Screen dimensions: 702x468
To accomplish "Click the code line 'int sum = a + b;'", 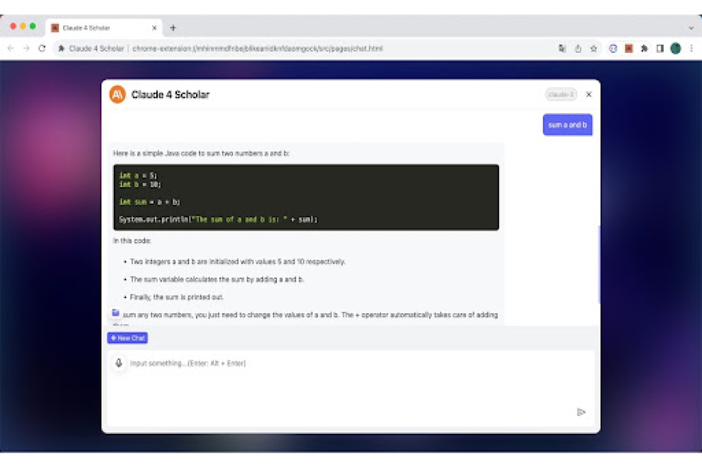I will (x=149, y=202).
